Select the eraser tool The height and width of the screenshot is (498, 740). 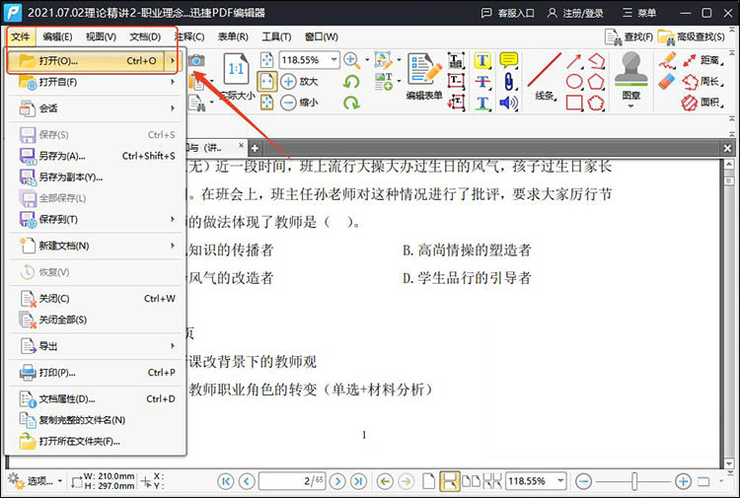(667, 82)
